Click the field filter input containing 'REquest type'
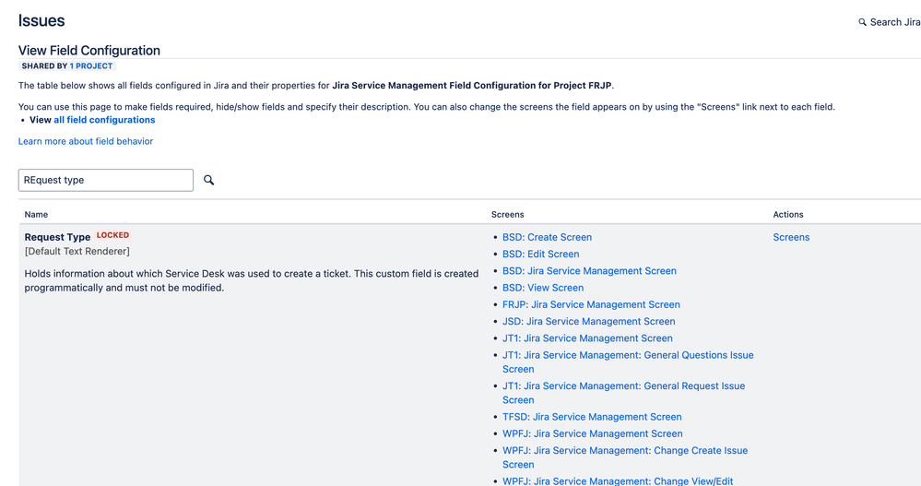Viewport: 921px width, 486px height. [x=106, y=180]
